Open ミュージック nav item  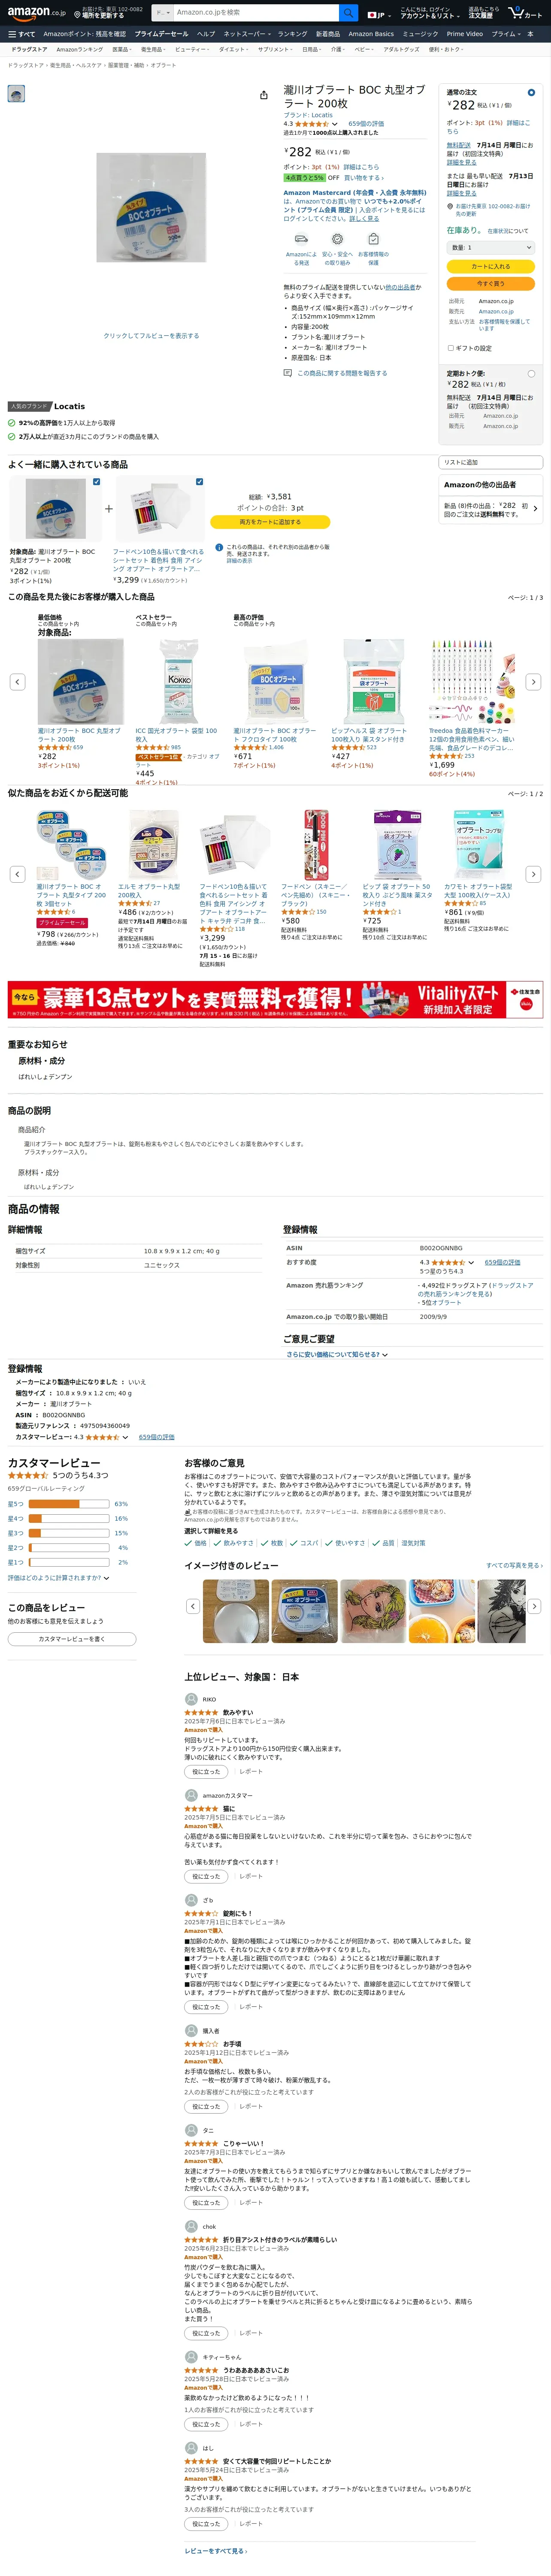pos(420,34)
